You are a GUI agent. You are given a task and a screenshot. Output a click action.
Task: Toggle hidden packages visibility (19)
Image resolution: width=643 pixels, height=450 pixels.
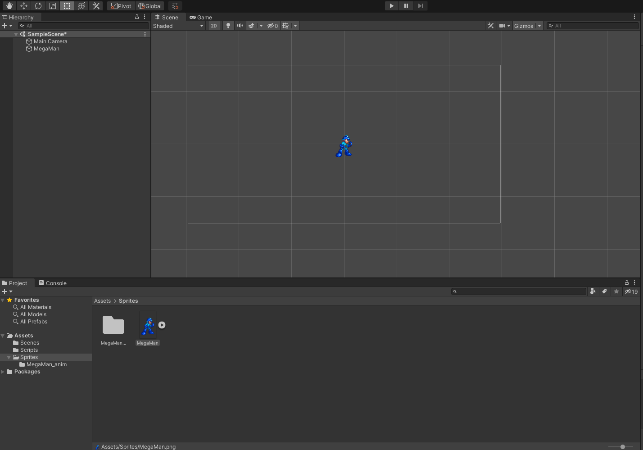(631, 291)
